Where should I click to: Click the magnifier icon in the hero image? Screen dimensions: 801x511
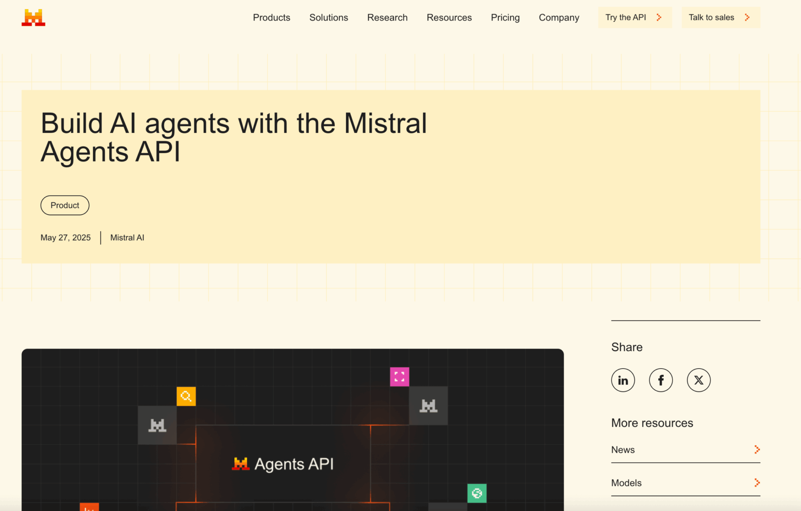pyautogui.click(x=186, y=396)
